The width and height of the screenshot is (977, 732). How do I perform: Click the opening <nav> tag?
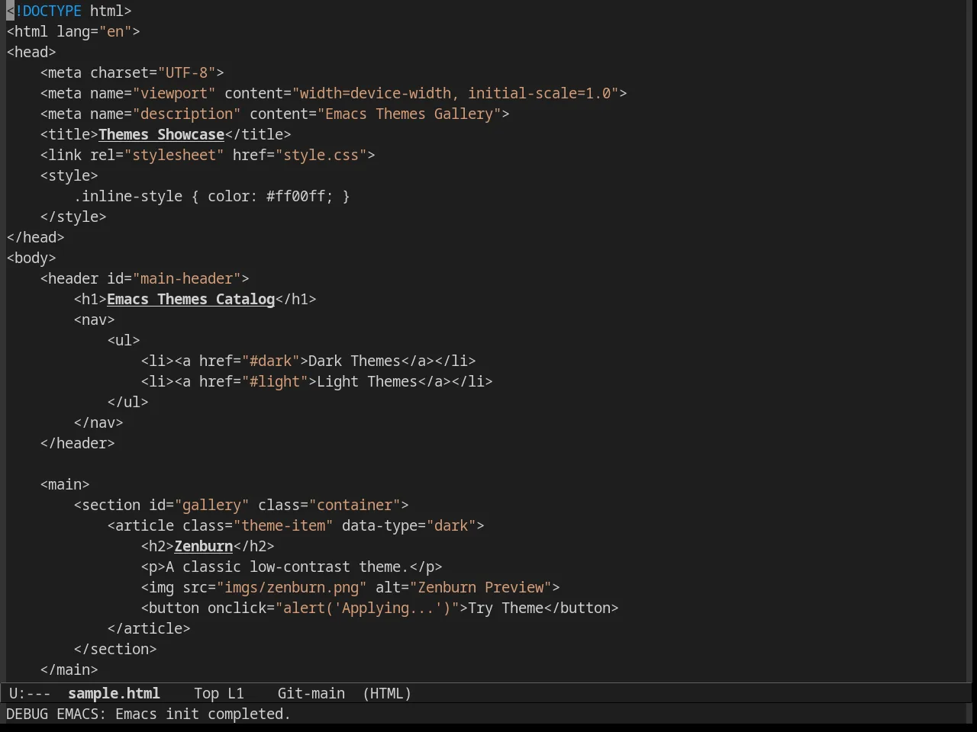point(94,319)
